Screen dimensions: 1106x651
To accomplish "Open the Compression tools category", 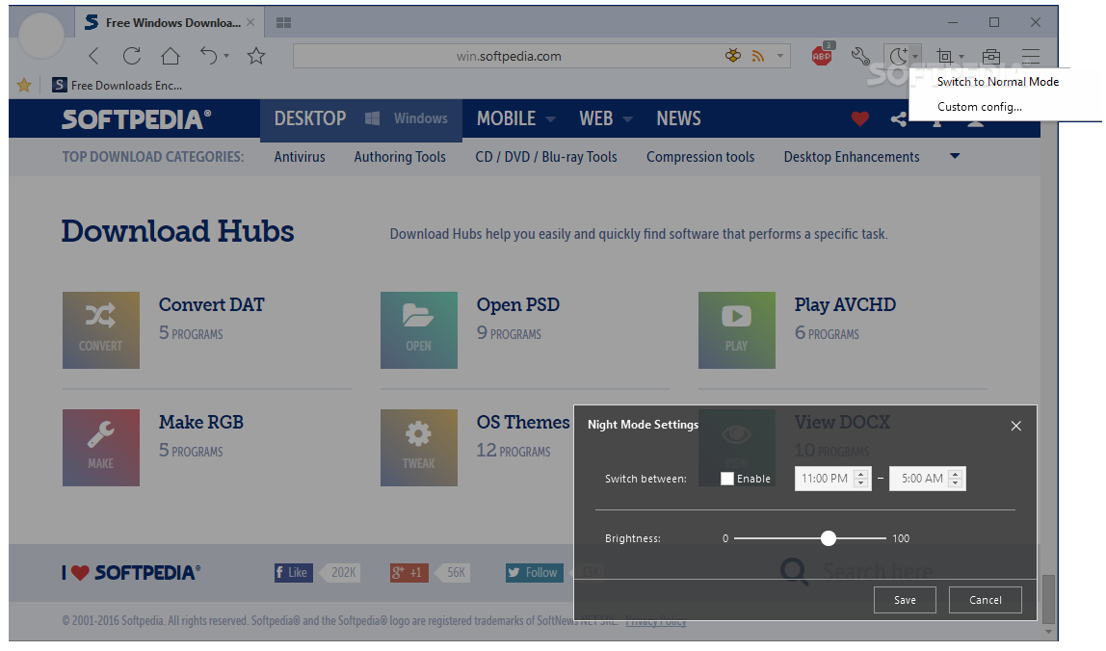I will (x=700, y=157).
